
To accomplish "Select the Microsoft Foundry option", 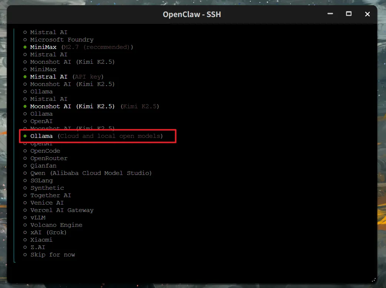I will [x=59, y=40].
